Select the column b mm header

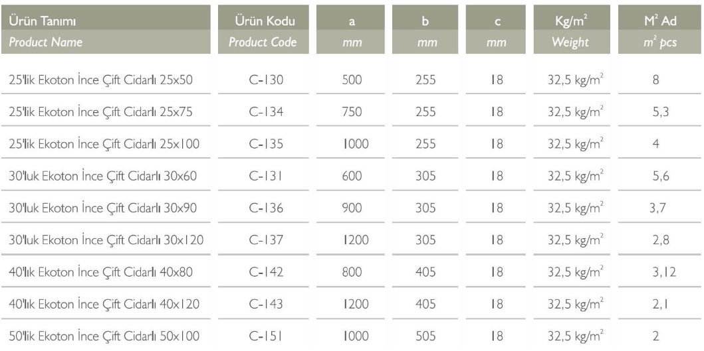(x=425, y=30)
